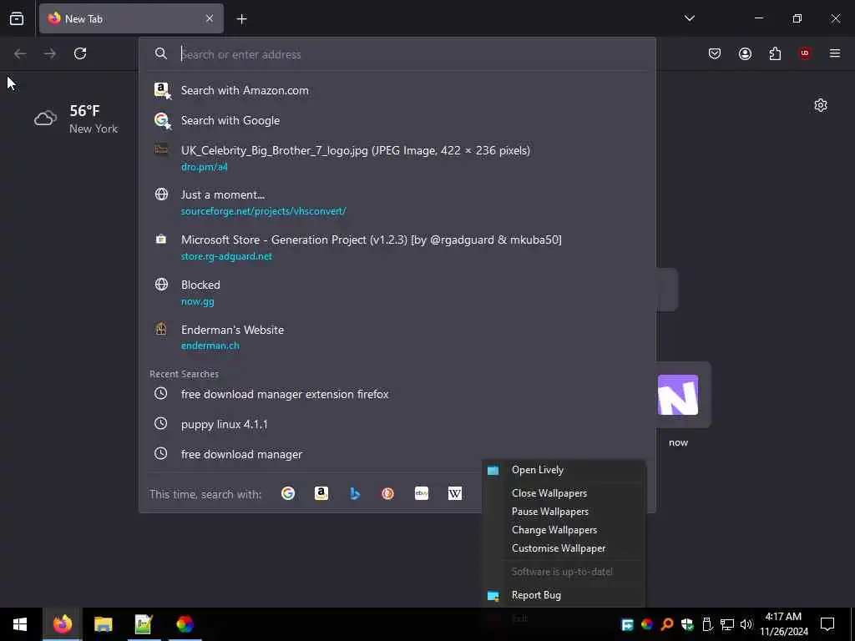Viewport: 855px width, 641px height.
Task: Open a new tab with plus button
Action: (241, 19)
